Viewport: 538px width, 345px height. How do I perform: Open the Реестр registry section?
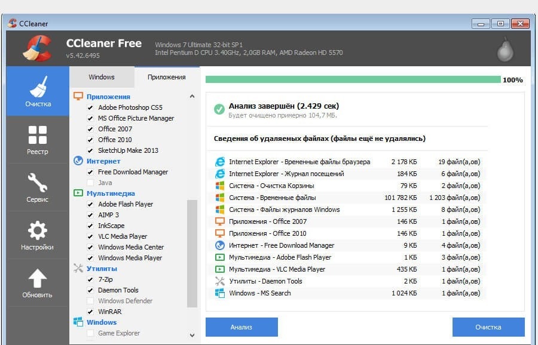pyautogui.click(x=38, y=139)
